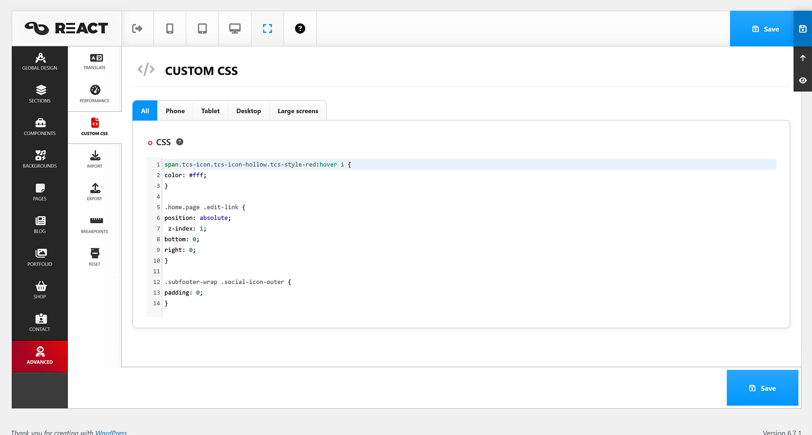Click the Reset icon
Image resolution: width=812 pixels, height=435 pixels.
coord(95,257)
